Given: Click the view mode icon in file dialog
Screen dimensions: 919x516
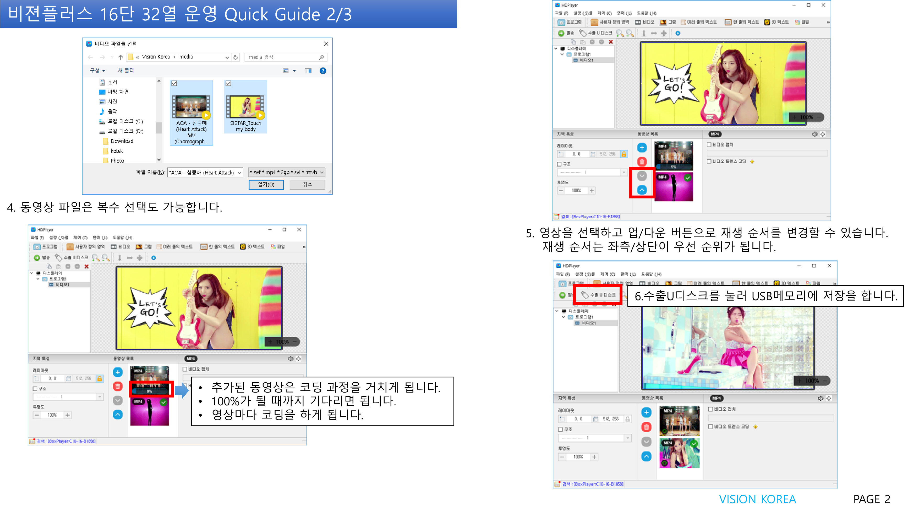Looking at the screenshot, I should point(286,71).
